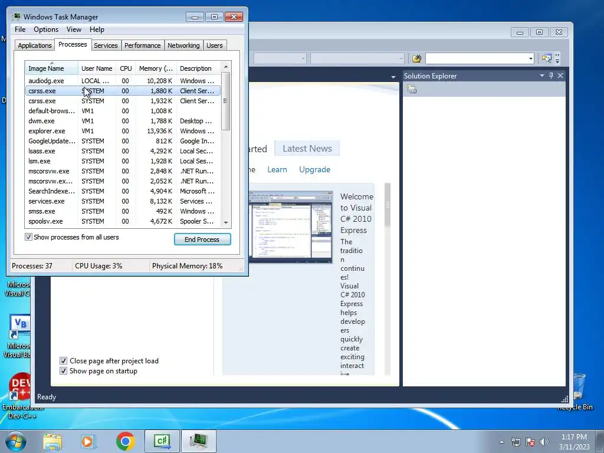
Task: Open the document tab list dropdown arrow
Action: point(393,77)
